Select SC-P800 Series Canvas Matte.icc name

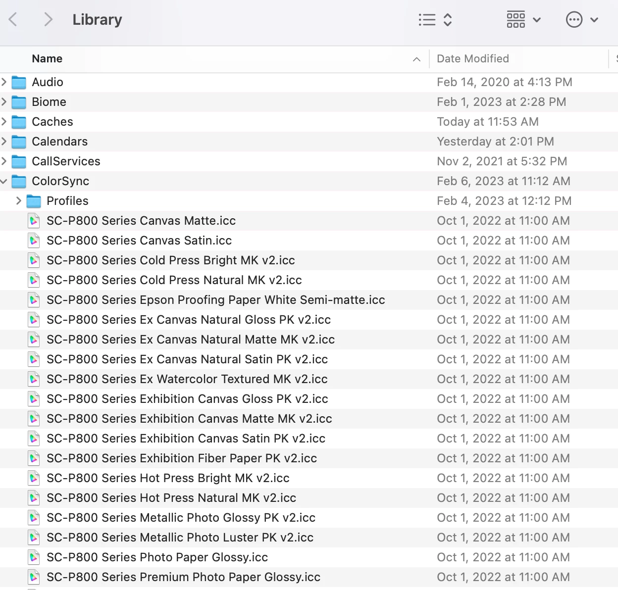[x=141, y=221]
